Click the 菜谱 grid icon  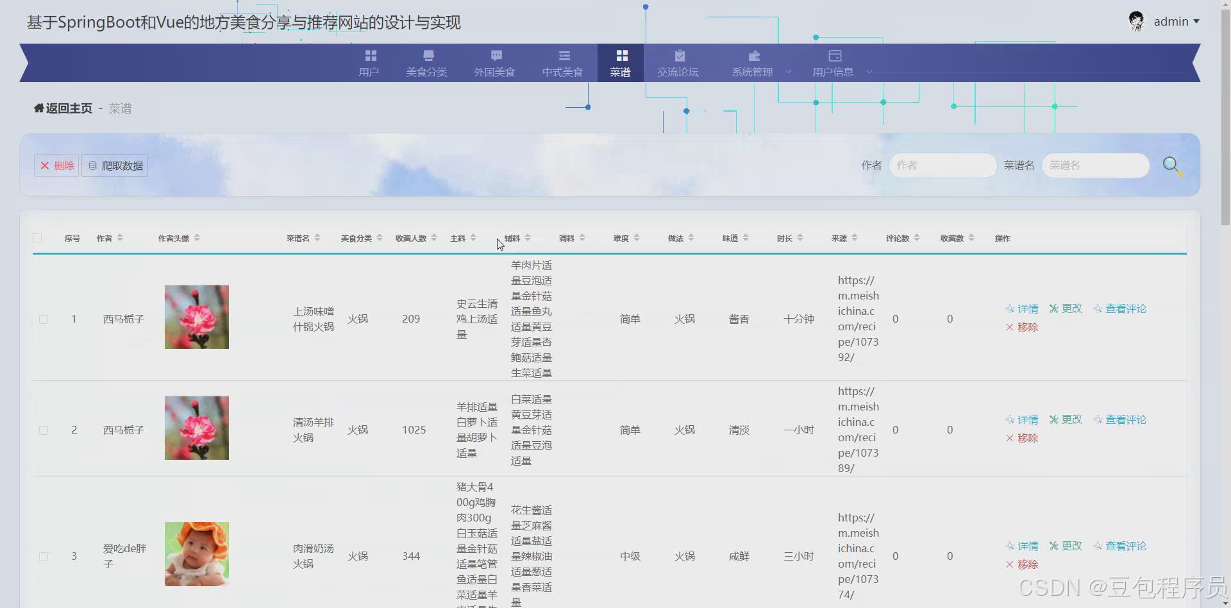coord(622,56)
